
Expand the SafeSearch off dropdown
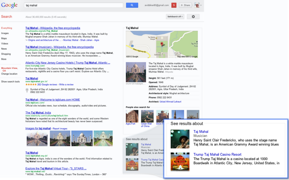tap(175, 17)
